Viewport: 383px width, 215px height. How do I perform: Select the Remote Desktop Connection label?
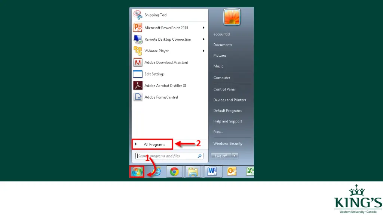168,39
